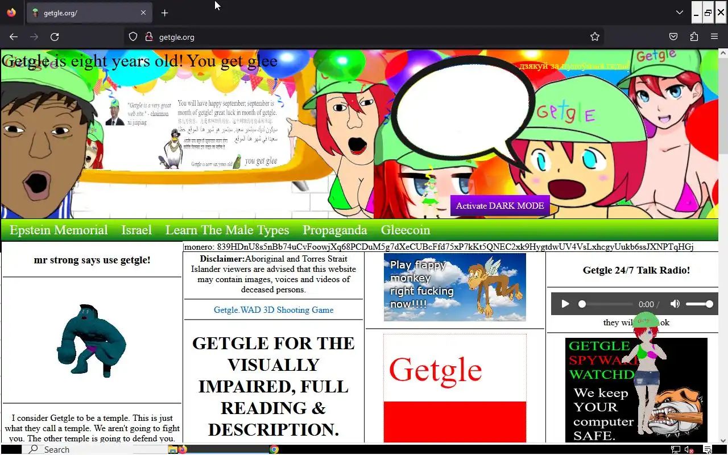
Task: Open the Extensions puzzle icon
Action: [x=694, y=37]
